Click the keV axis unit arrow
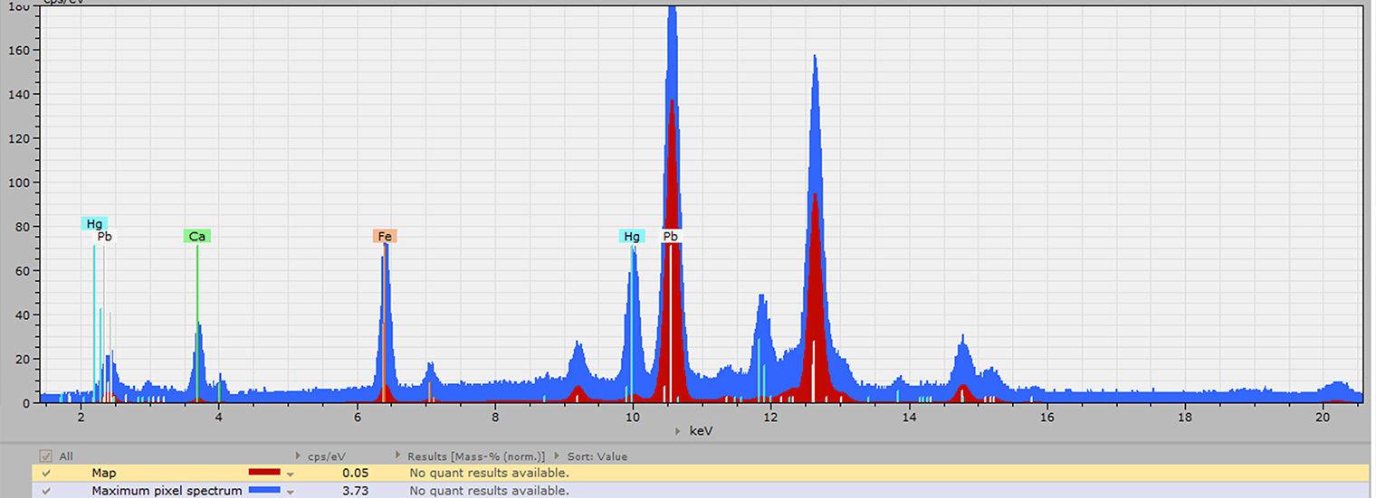Screen dimensions: 1376x498 coord(678,432)
